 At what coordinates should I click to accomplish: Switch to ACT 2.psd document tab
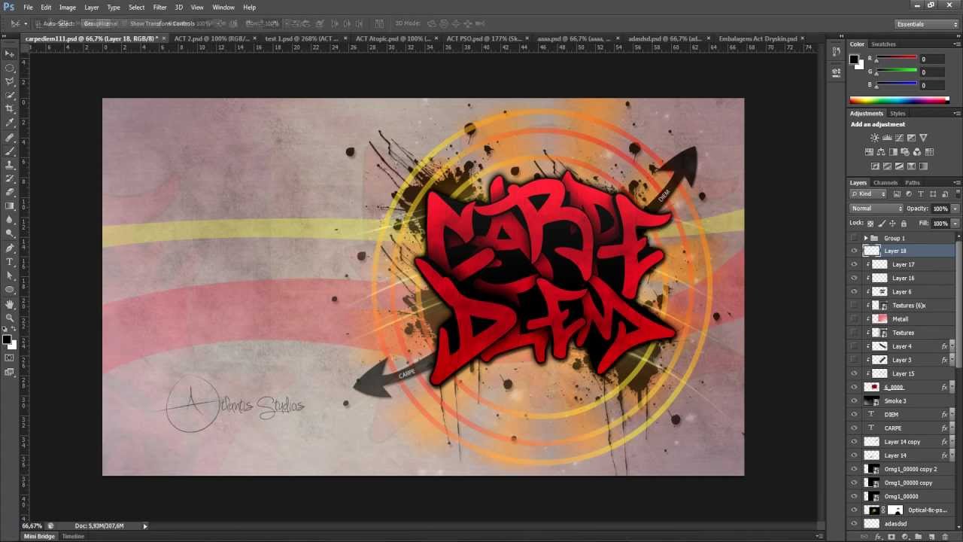point(211,38)
